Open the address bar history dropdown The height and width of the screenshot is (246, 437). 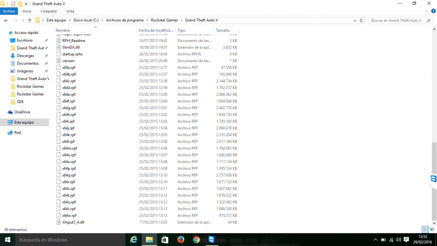point(355,21)
